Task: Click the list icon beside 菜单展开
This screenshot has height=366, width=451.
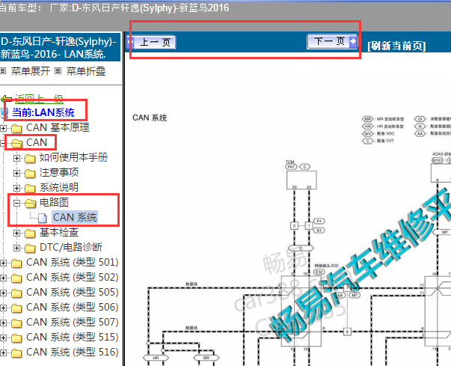Action: pos(3,70)
